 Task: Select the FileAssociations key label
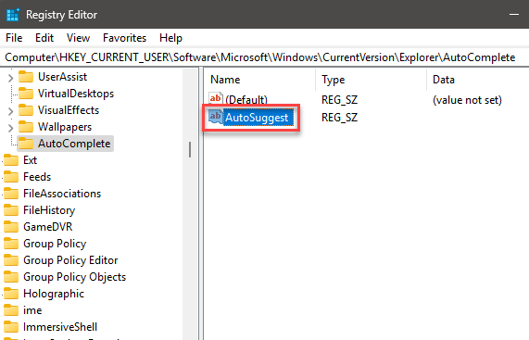[62, 194]
